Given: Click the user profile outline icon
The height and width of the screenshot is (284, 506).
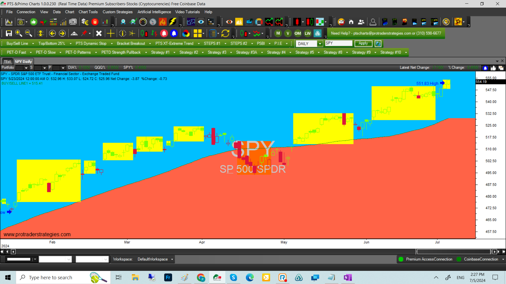Looking at the screenshot, I should click(373, 22).
